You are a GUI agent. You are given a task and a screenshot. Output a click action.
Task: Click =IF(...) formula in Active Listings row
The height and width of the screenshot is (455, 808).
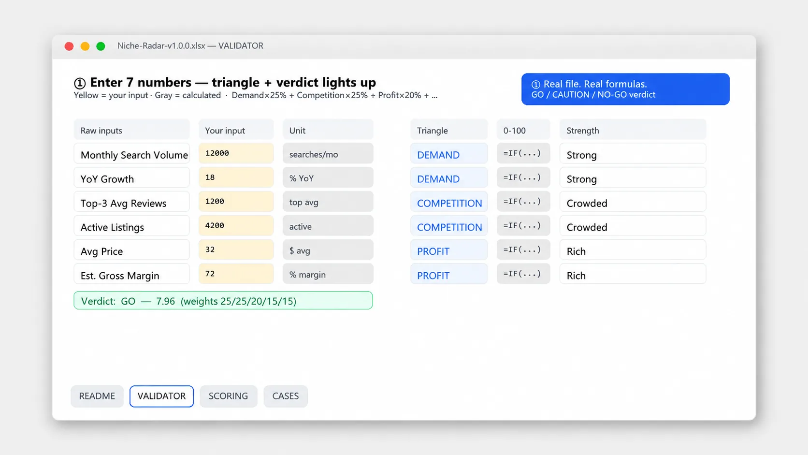[523, 226]
